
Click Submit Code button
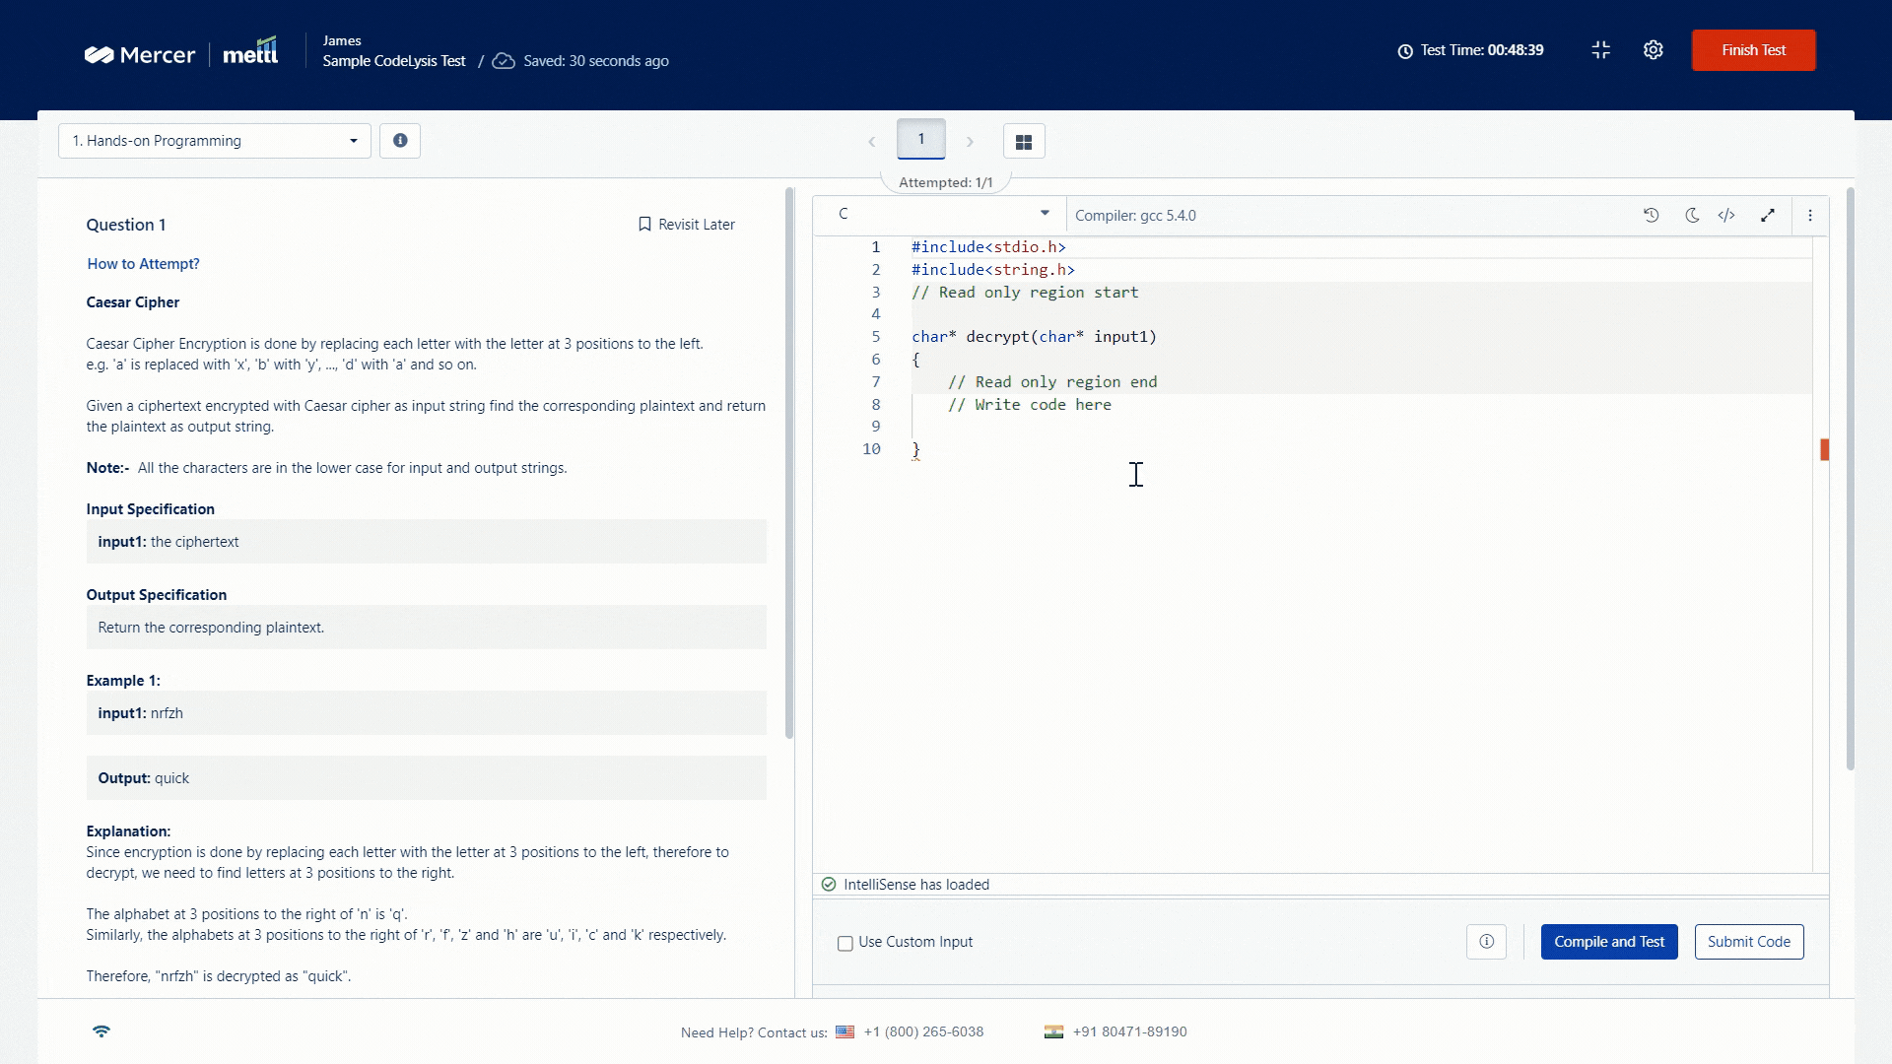[1749, 942]
